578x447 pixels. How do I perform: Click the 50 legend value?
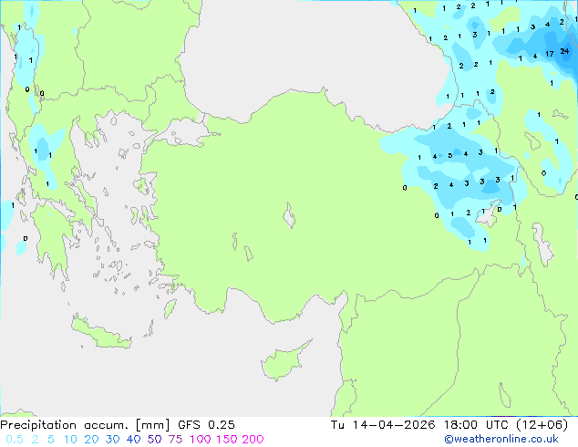(154, 440)
